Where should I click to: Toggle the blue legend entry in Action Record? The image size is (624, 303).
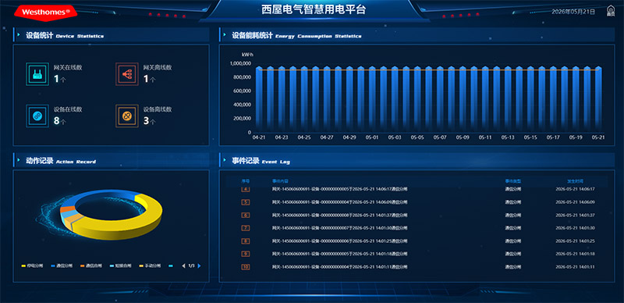click(62, 266)
